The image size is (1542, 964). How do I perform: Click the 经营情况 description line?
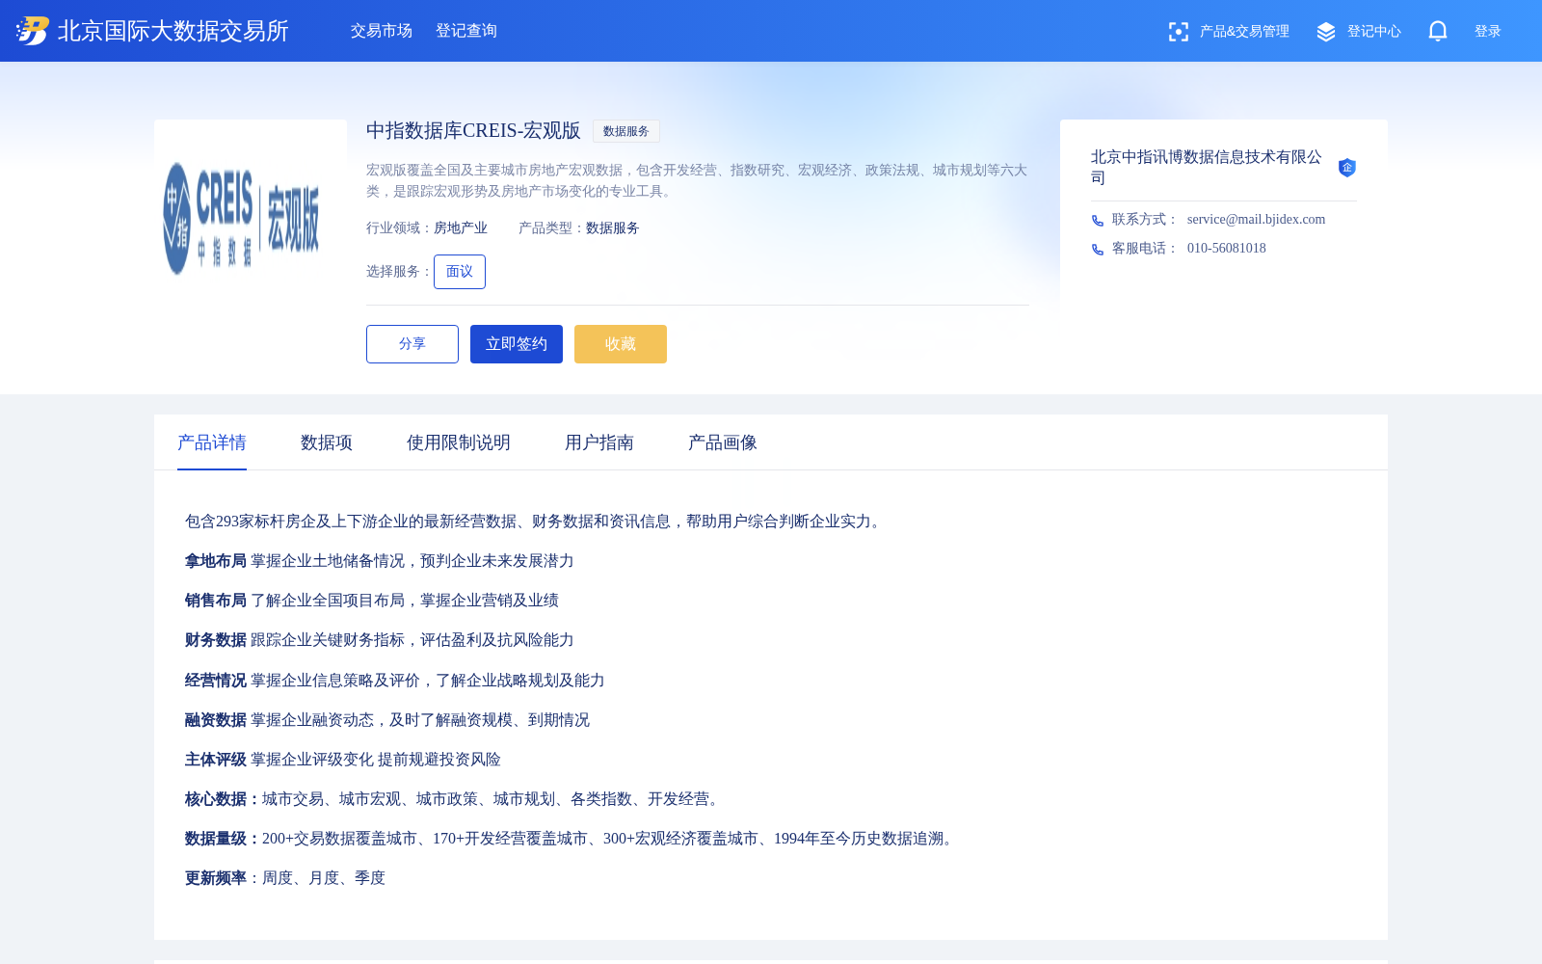coord(395,681)
